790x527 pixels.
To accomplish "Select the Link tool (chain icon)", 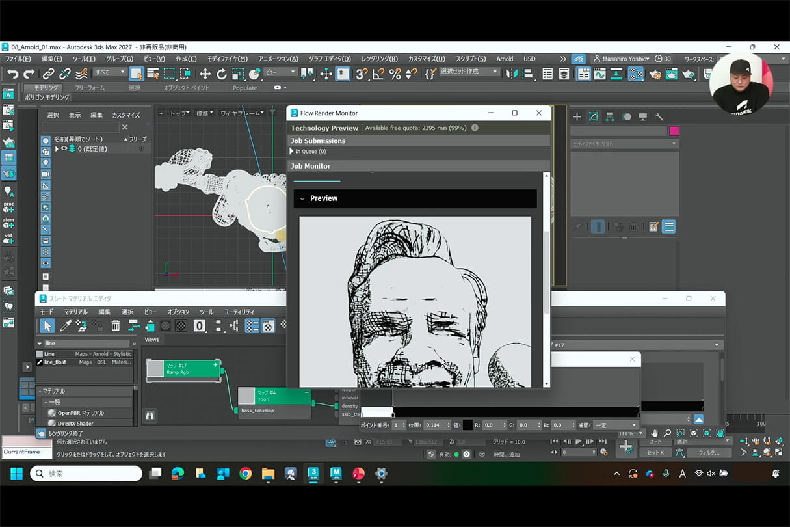I will [x=49, y=74].
